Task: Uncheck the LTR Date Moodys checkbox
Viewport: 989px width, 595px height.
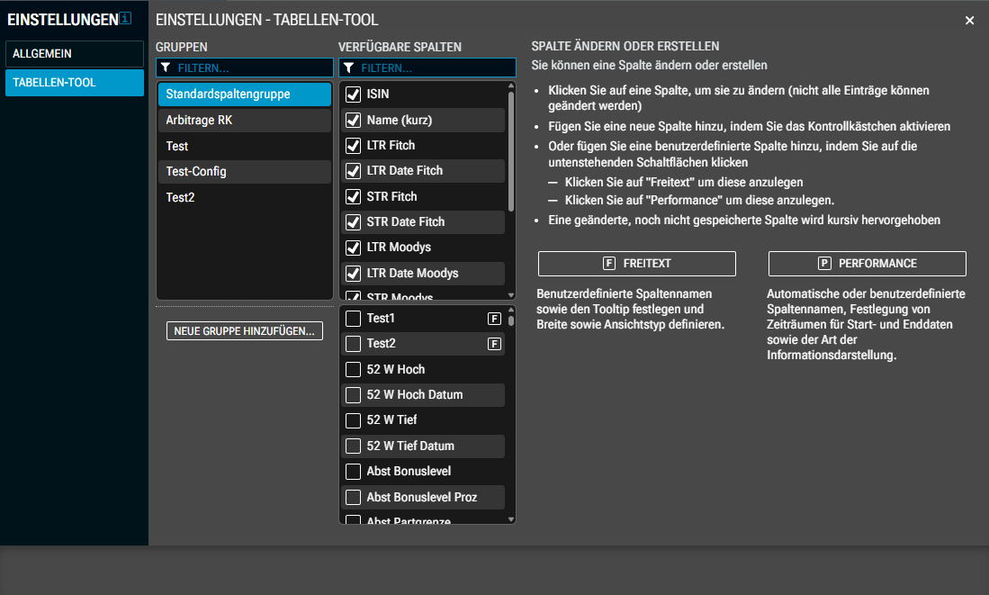Action: pos(353,274)
